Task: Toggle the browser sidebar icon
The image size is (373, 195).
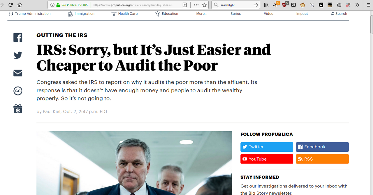Action: pos(293,5)
